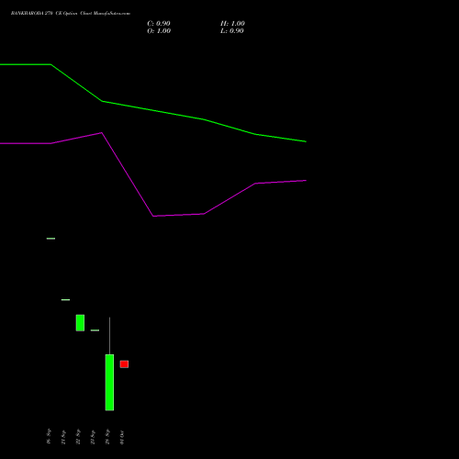Click the '22 Sep' date axis label
The image size is (459, 459).
tap(78, 437)
